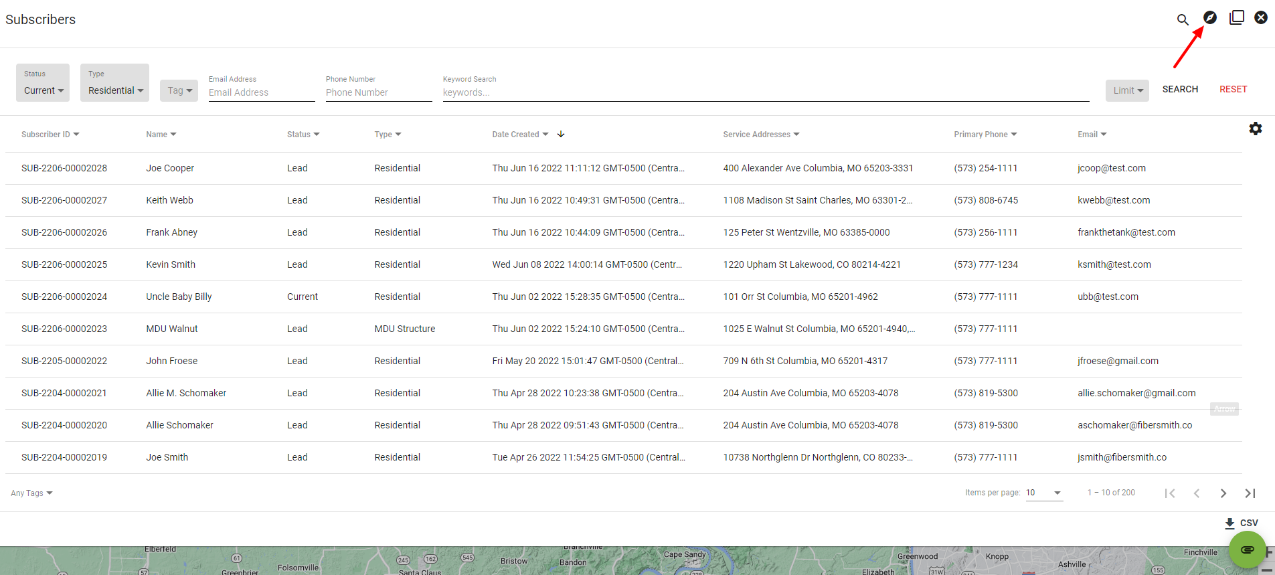Expand the Any Tags dropdown
The image size is (1275, 575).
[31, 493]
